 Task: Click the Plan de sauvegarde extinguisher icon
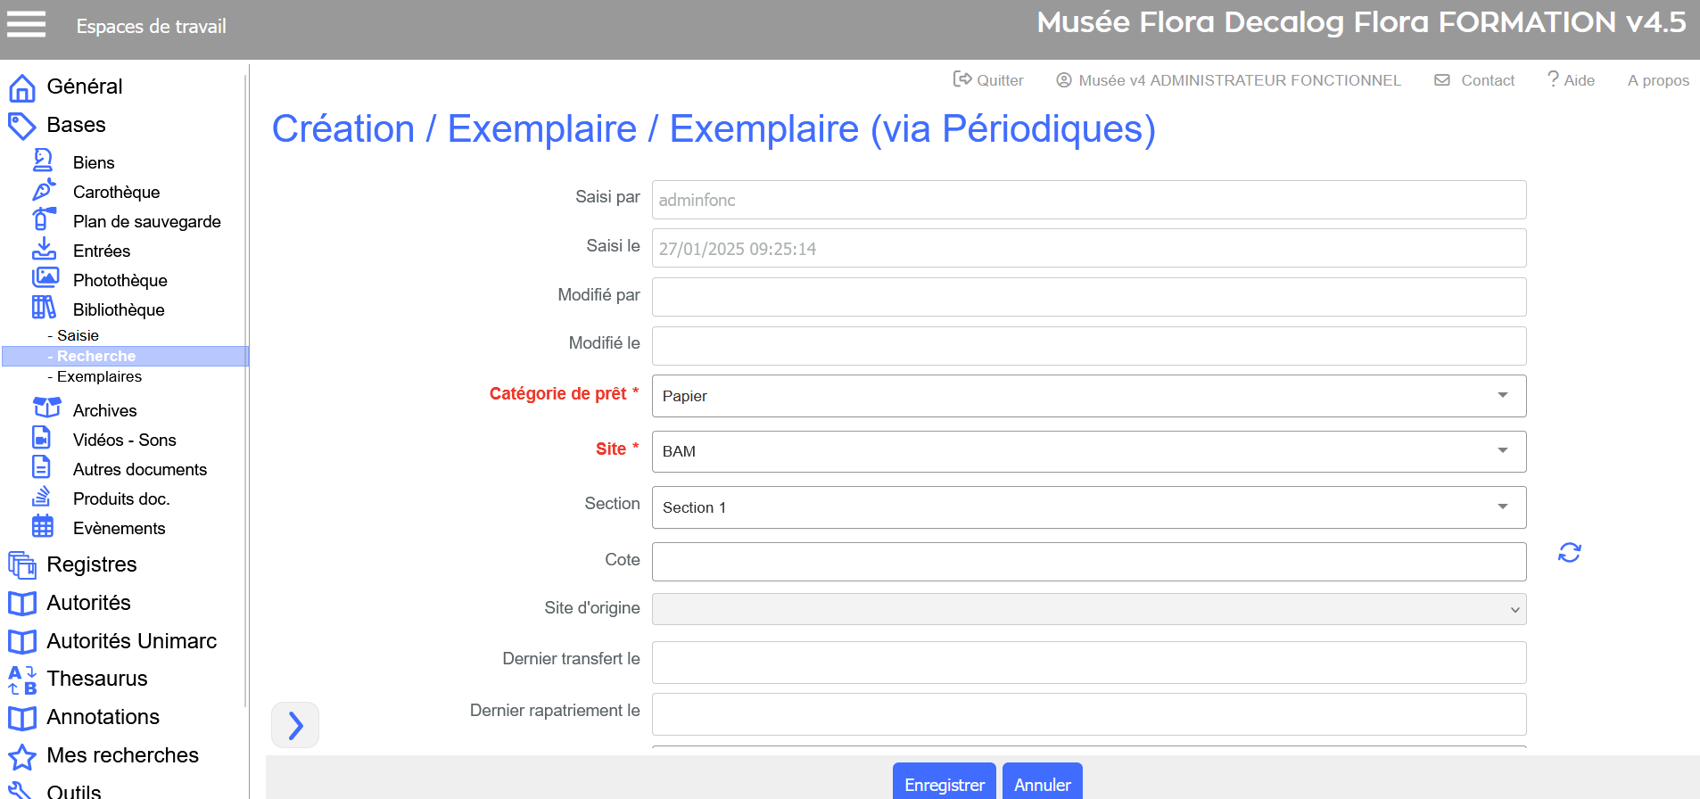tap(43, 219)
